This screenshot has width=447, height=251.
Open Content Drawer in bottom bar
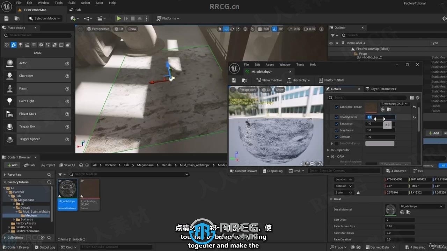click(x=16, y=247)
